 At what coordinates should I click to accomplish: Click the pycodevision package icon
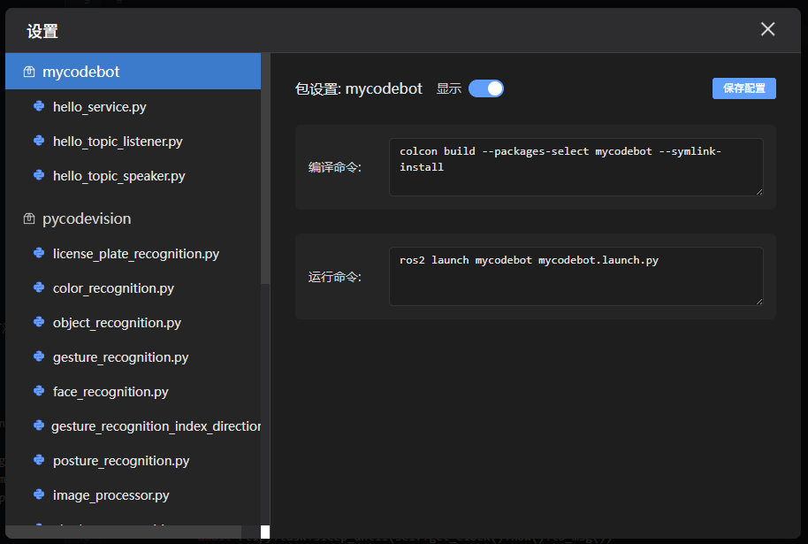coord(29,218)
